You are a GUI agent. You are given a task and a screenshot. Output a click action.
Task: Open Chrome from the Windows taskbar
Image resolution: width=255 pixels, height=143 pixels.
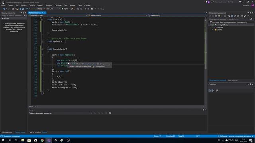click(x=42, y=140)
